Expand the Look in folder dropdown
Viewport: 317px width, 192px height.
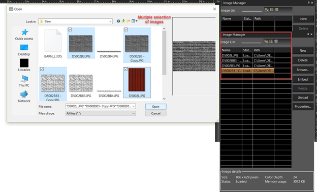110,21
